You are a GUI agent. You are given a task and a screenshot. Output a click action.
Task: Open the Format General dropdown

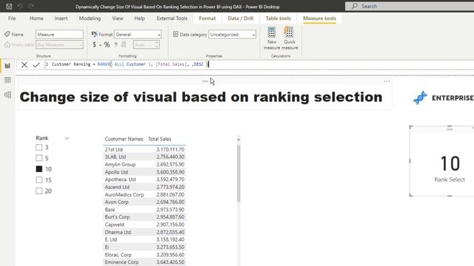click(138, 35)
